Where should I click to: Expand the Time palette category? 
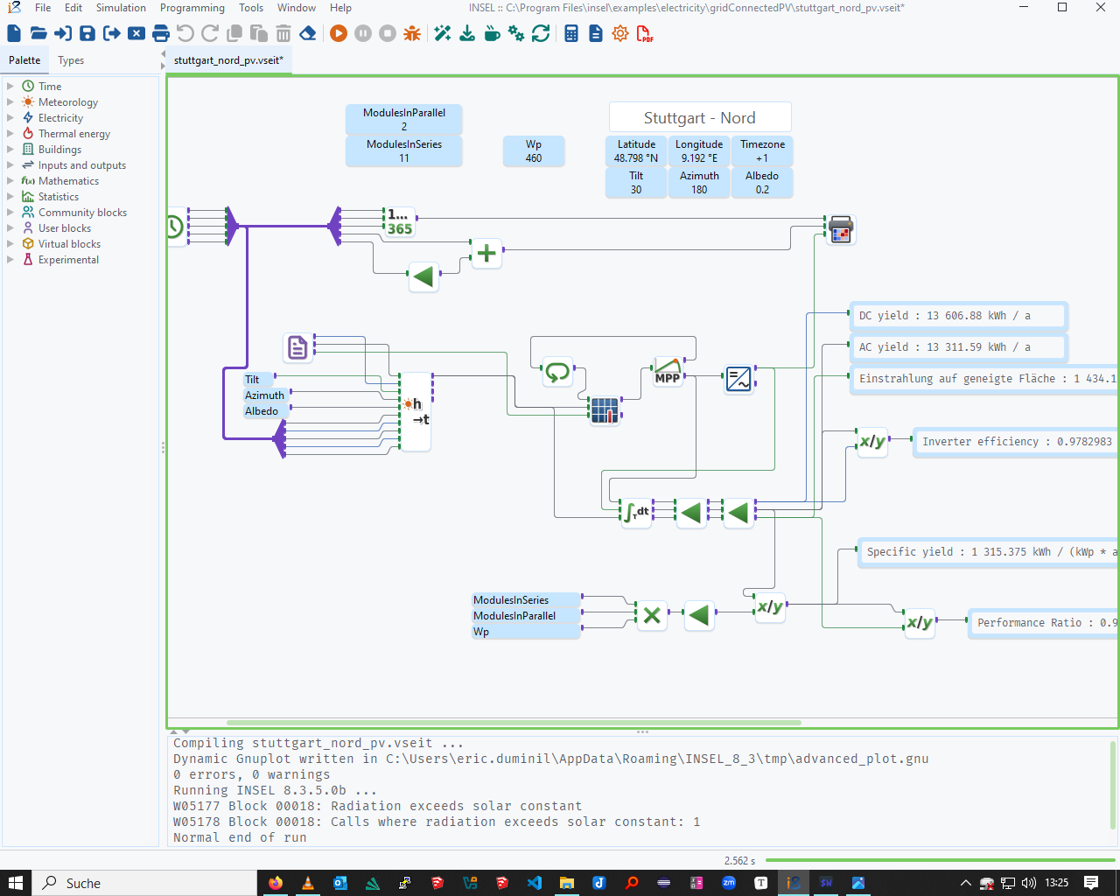[x=10, y=87]
